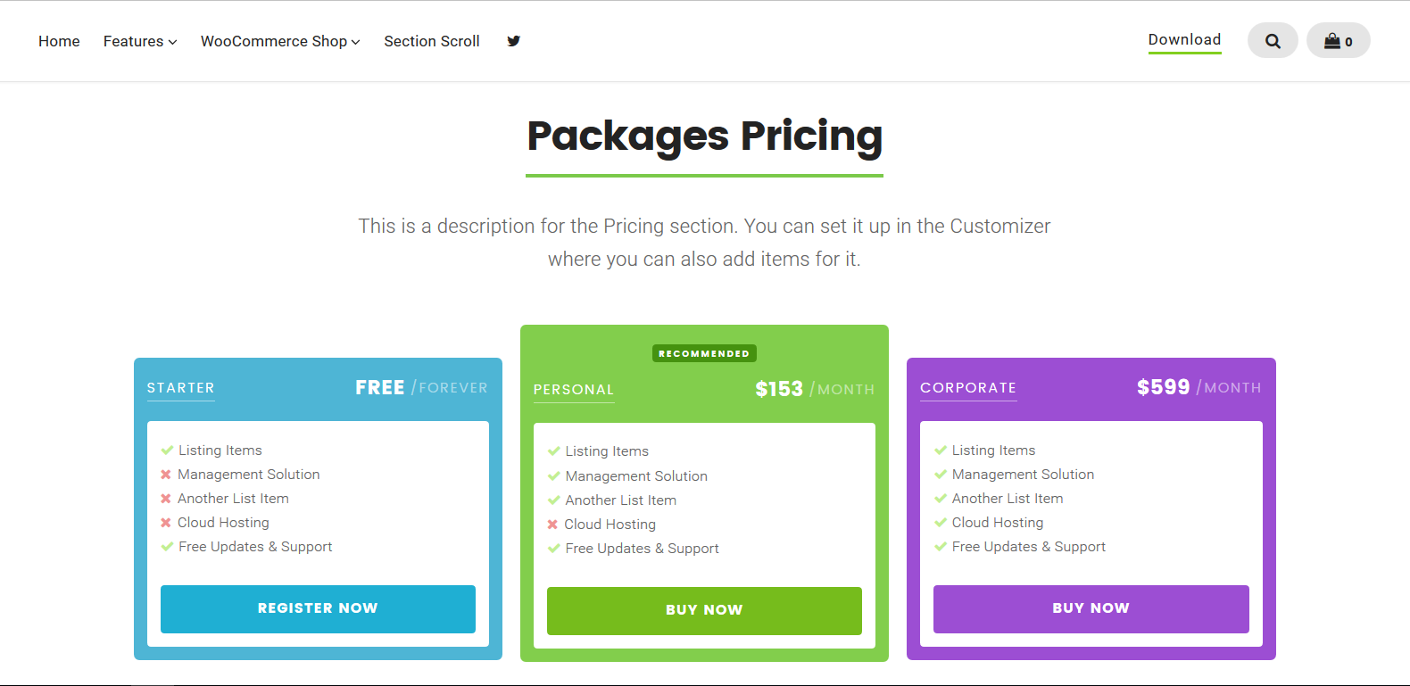Follow the Download link in header
This screenshot has width=1410, height=686.
pyautogui.click(x=1184, y=40)
